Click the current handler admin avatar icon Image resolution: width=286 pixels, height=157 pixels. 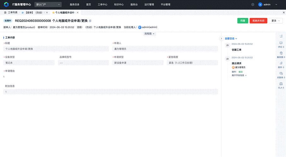[140, 27]
